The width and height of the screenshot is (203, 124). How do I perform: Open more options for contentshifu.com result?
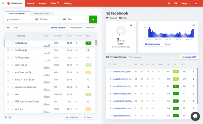[193, 72]
